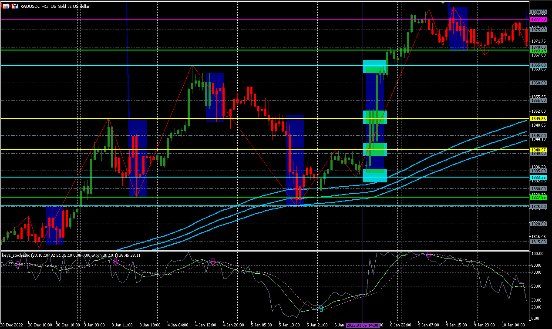Viewport: 552px width, 329px height.
Task: Select the magenta stochastic arrow near 9 Jan 07:00
Action: click(429, 255)
